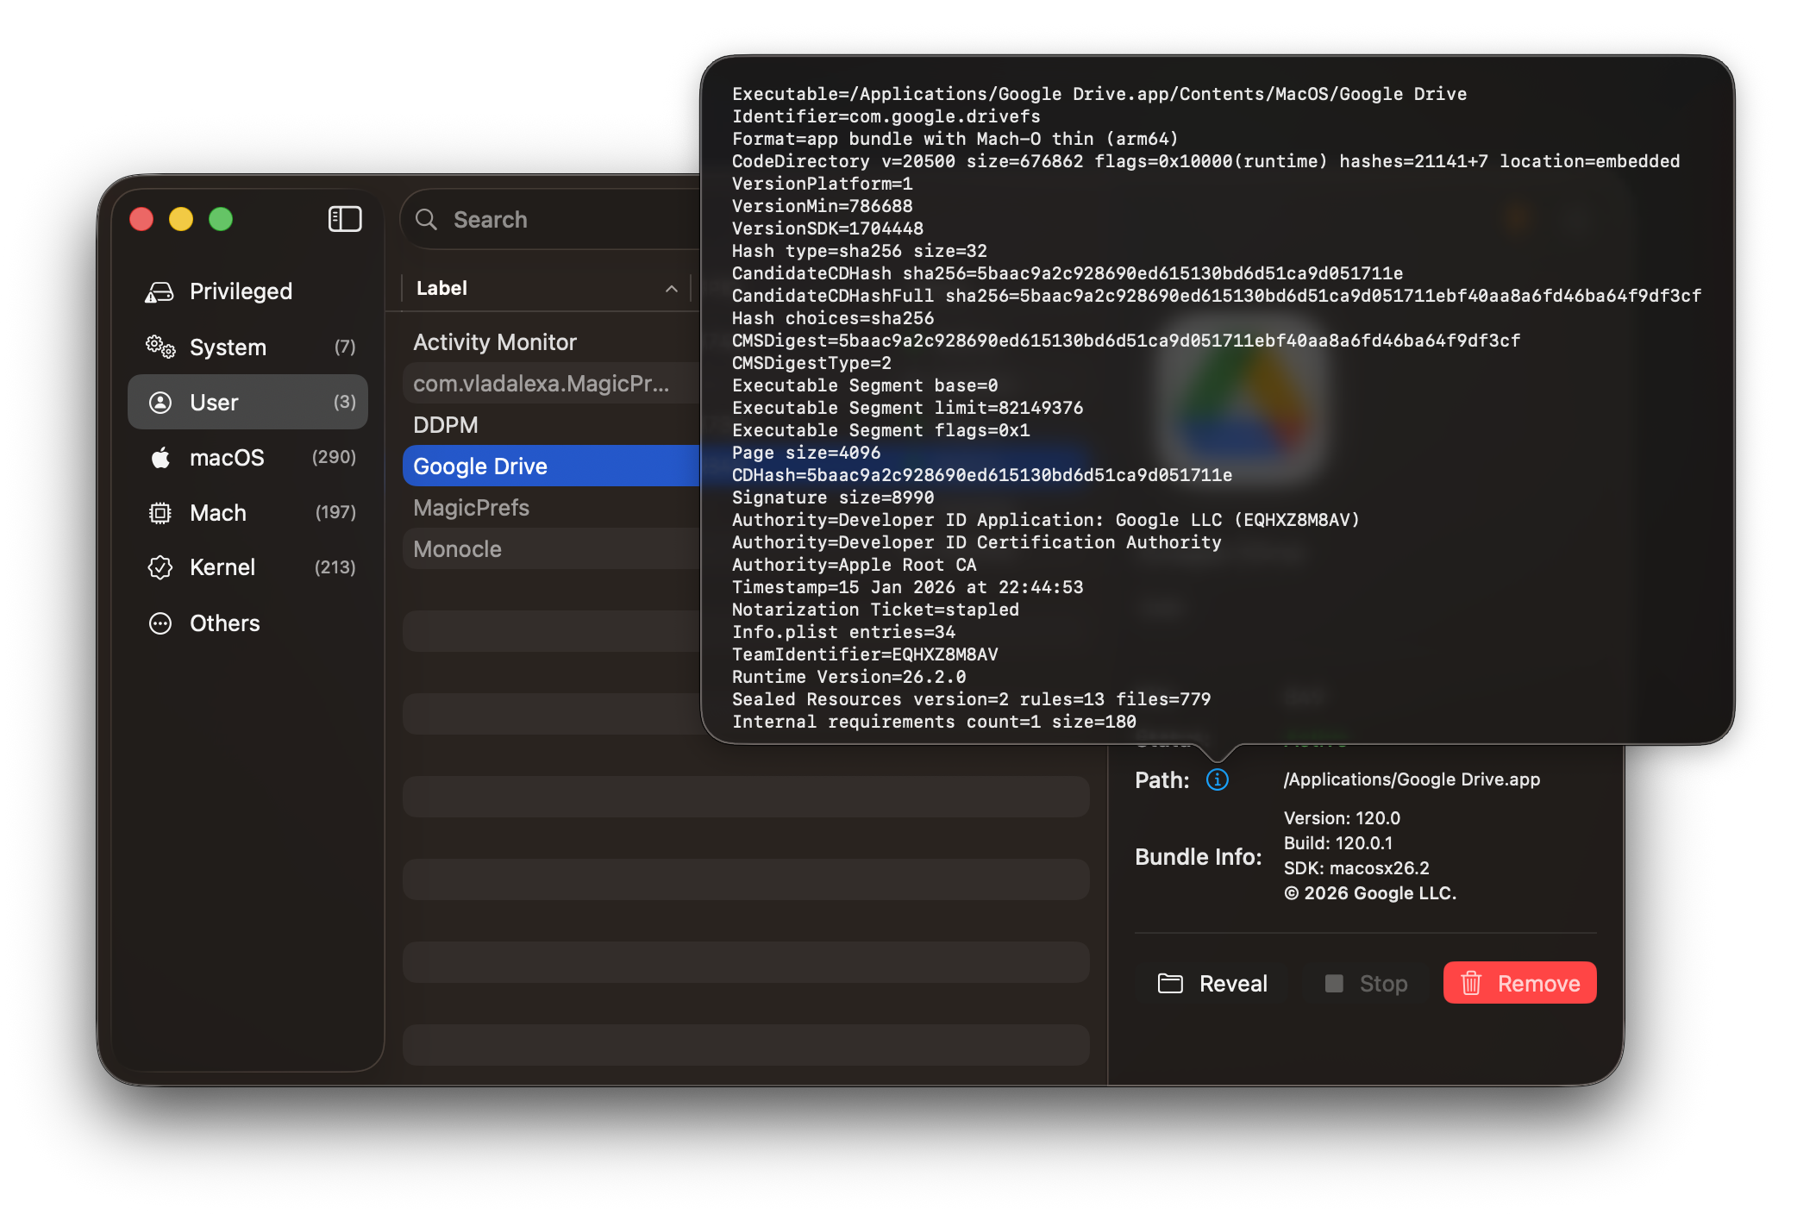This screenshot has width=1797, height=1214.
Task: Click the Privileged section icon
Action: 160,291
